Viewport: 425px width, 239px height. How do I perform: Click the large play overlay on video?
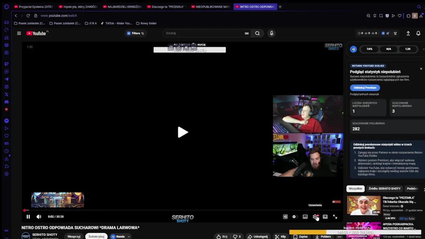[x=183, y=132]
